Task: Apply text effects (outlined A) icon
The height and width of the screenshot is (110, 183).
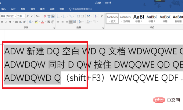Action: pyautogui.click(x=30, y=22)
